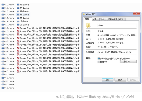Click the PDF file name ending _03.pdf
The image size is (142, 101).
(50, 35)
